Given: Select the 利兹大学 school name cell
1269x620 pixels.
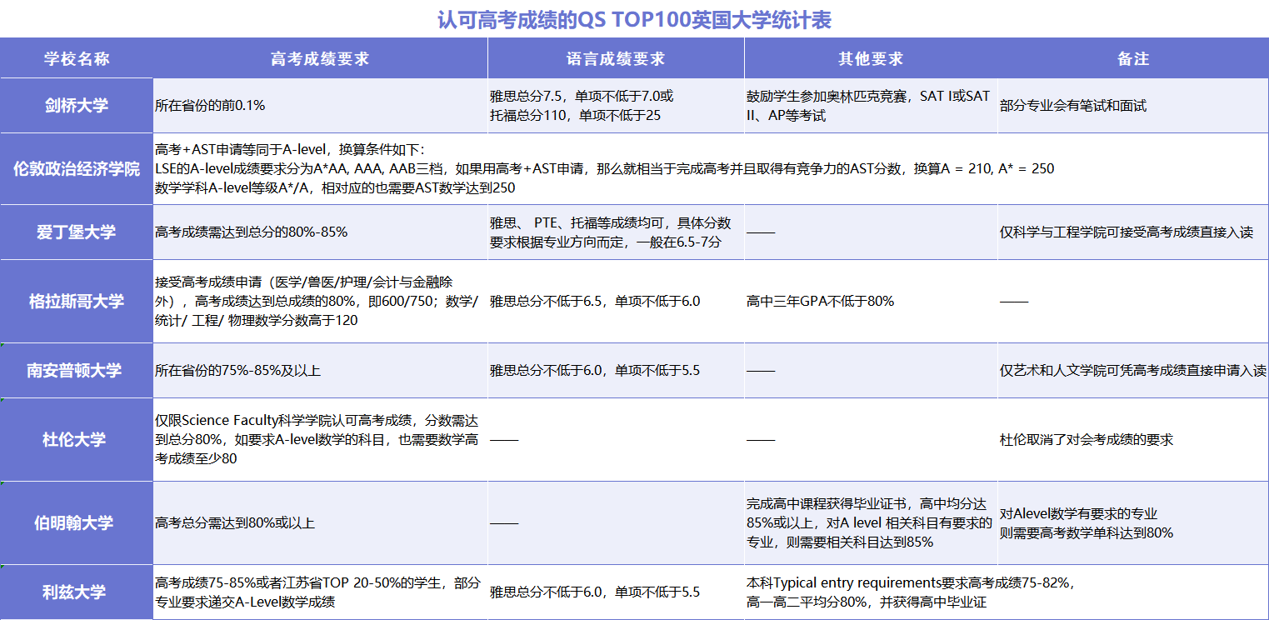Looking at the screenshot, I should coord(77,592).
